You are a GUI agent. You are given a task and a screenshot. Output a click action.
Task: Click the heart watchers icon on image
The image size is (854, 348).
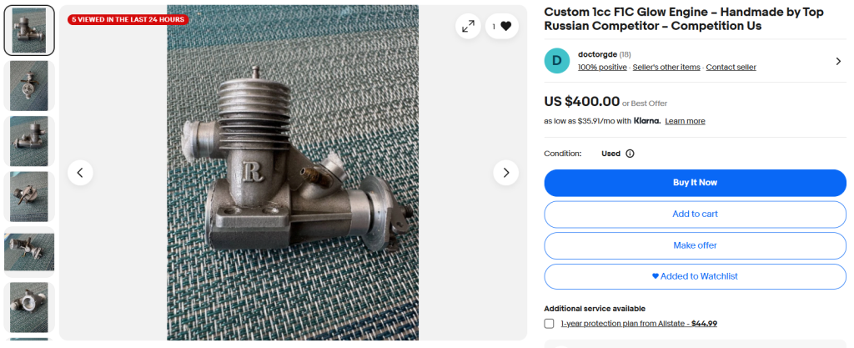coord(505,26)
